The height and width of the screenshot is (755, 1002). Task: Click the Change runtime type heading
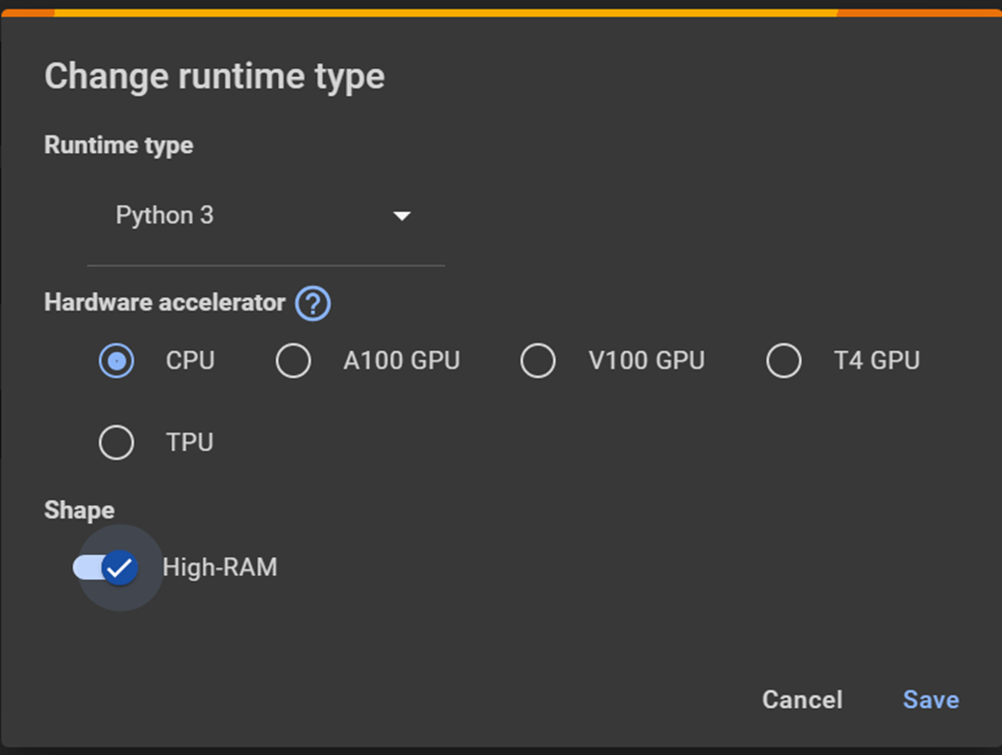pos(214,76)
